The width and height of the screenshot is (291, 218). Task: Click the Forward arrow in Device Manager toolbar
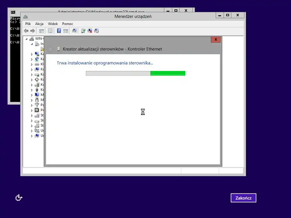click(33, 31)
